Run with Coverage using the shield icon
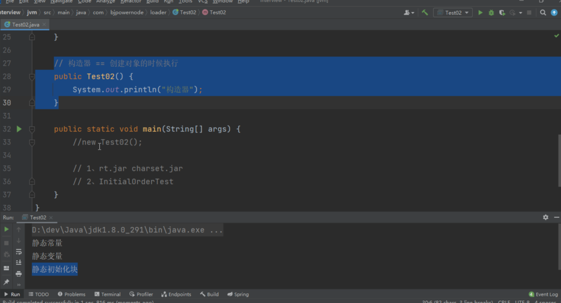The width and height of the screenshot is (561, 303). pos(502,12)
